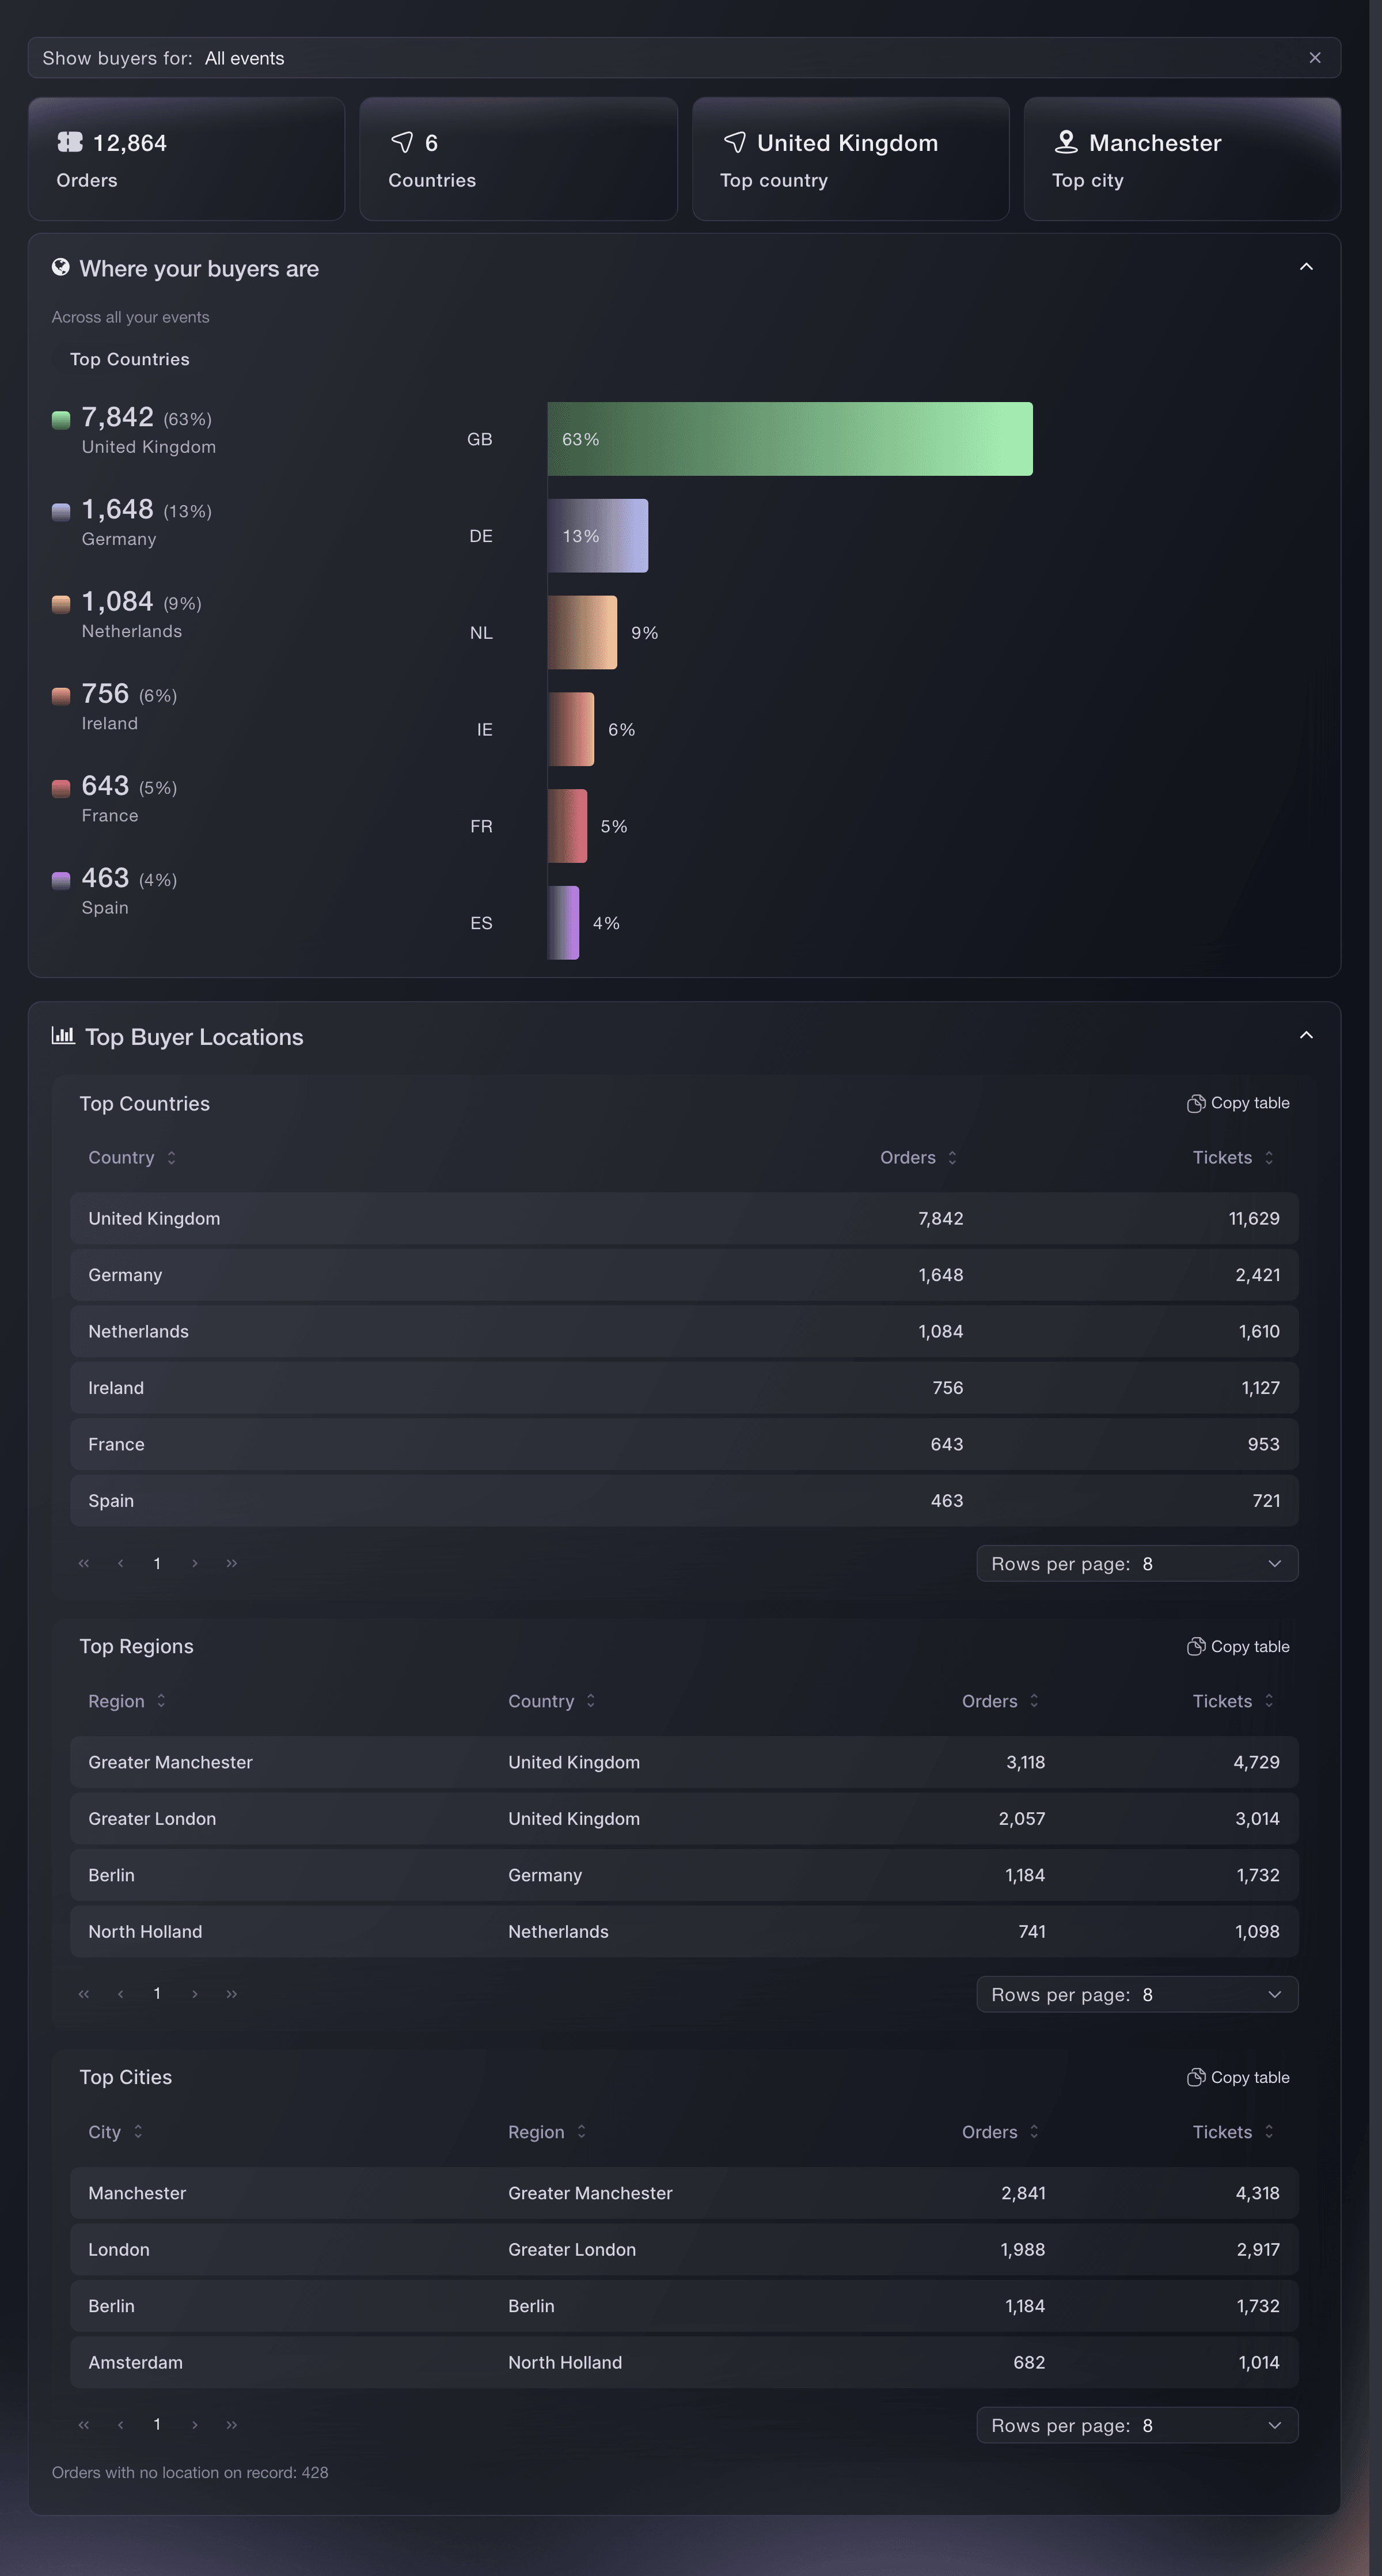1382x2576 pixels.
Task: Collapse the Top Buyer Locations panel
Action: [1306, 1035]
